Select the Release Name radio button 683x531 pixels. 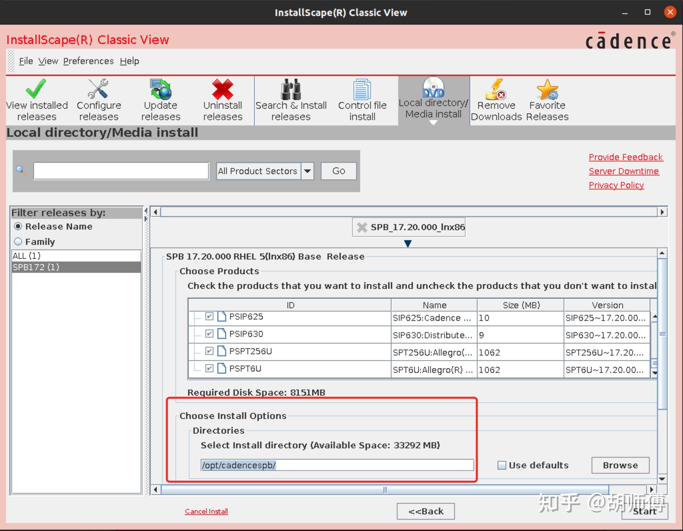click(x=18, y=226)
